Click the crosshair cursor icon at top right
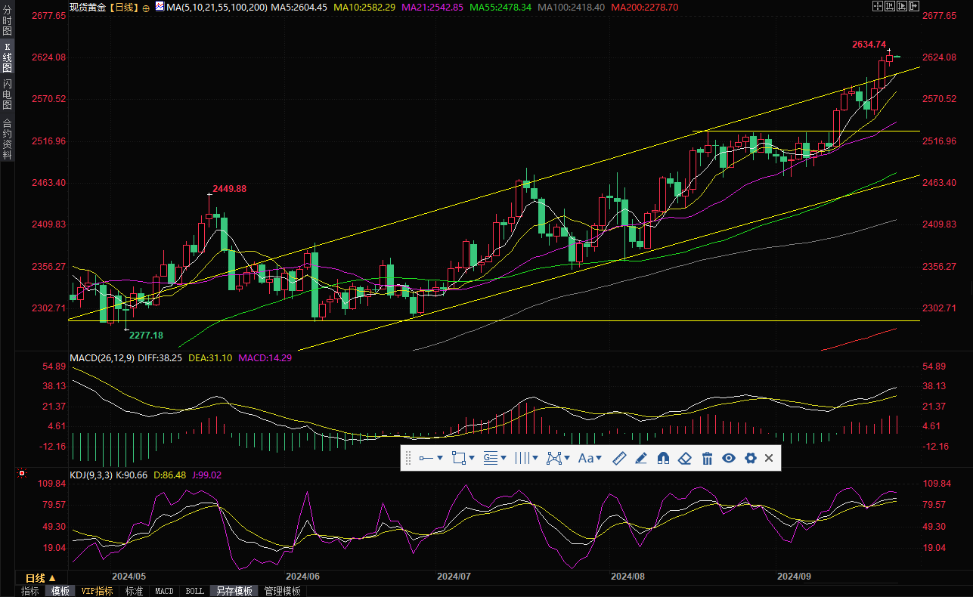 pyautogui.click(x=877, y=7)
